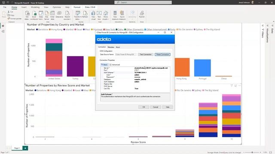Click Cancel in the DSN Configuration dialog
275x154 pixels.
156,107
